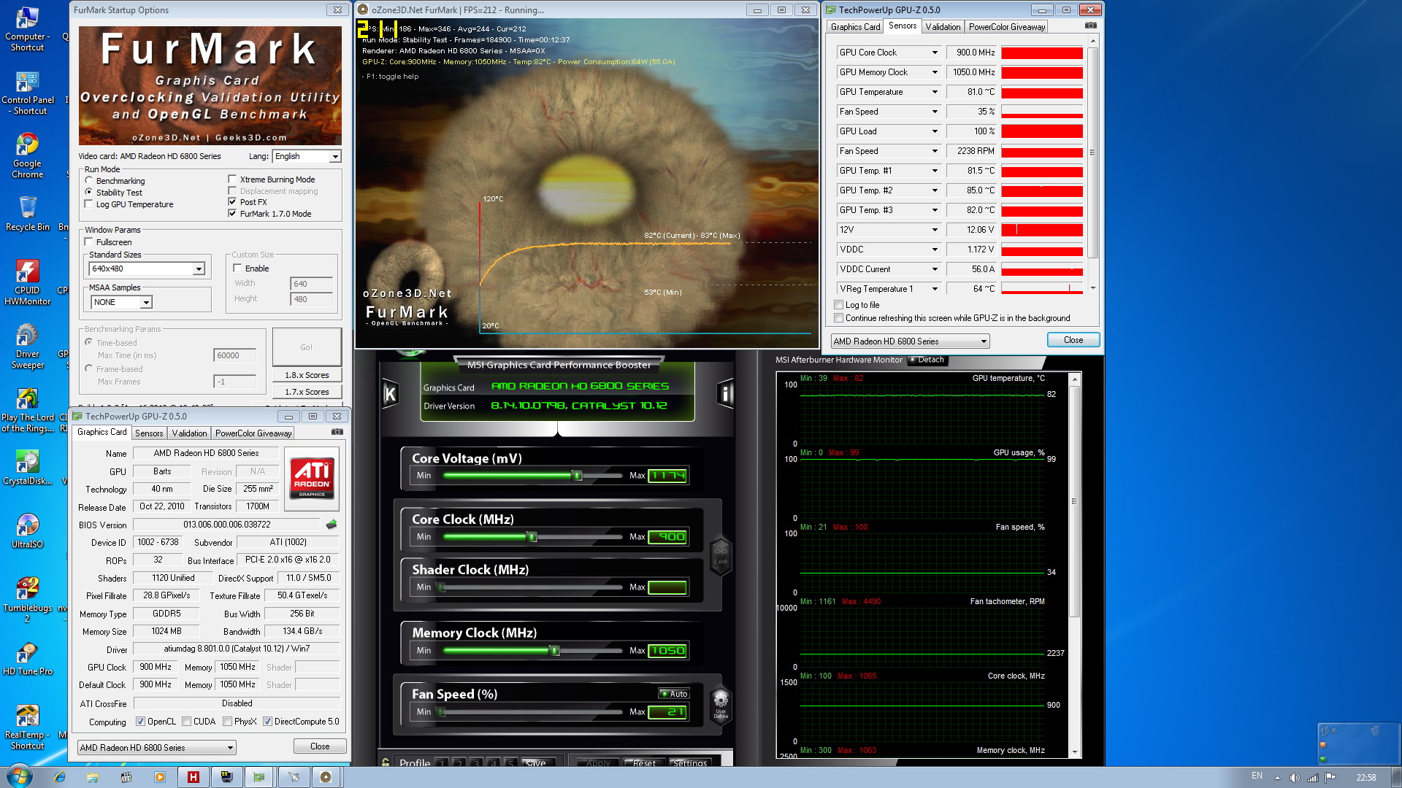The height and width of the screenshot is (788, 1402).
Task: Open FurMark Lang English dropdown
Action: click(334, 156)
